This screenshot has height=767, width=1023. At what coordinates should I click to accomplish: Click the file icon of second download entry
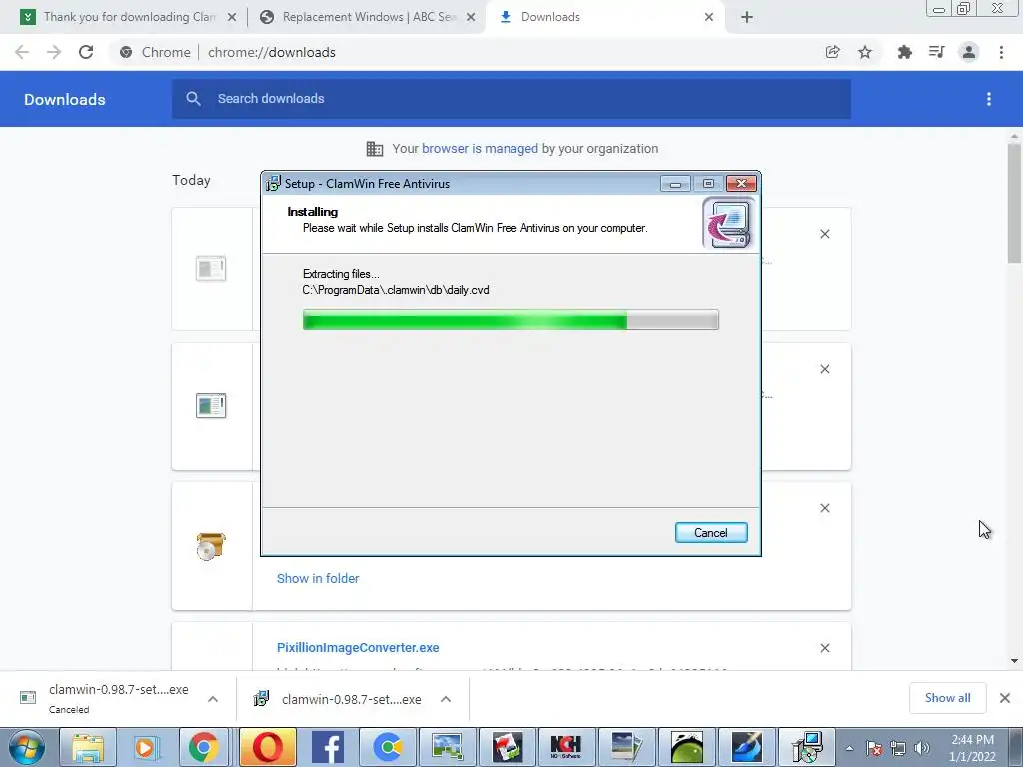(x=210, y=405)
